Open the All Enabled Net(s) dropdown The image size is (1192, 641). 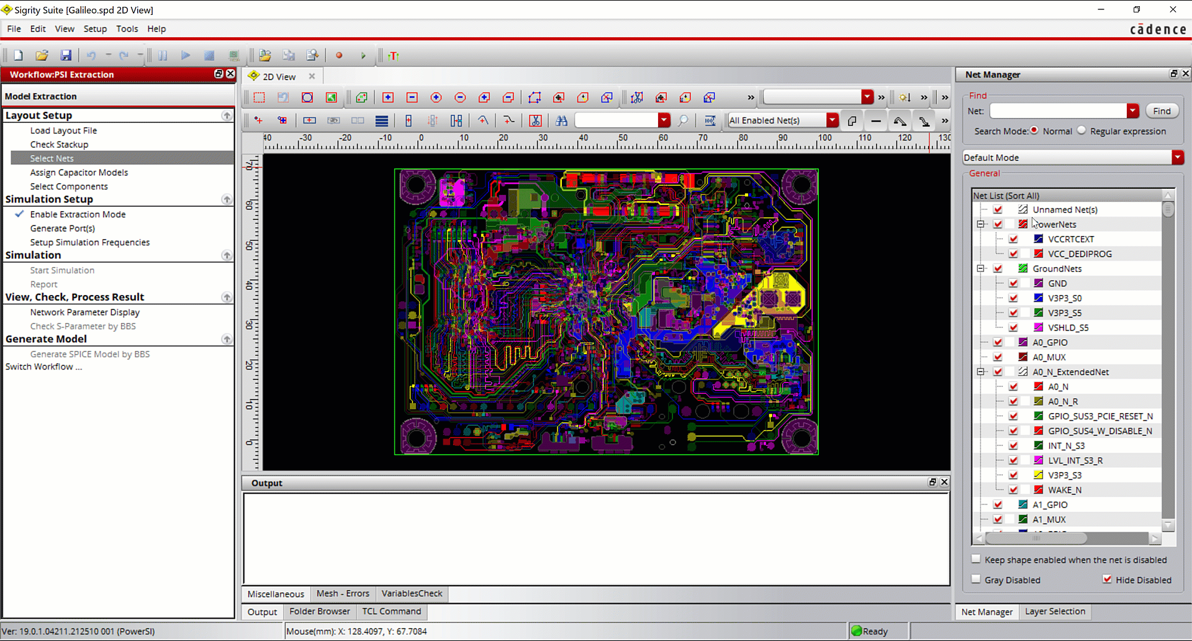[833, 120]
